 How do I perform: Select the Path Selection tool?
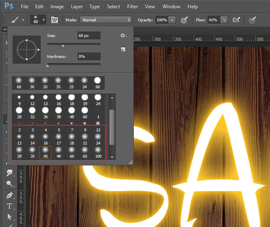[10, 216]
